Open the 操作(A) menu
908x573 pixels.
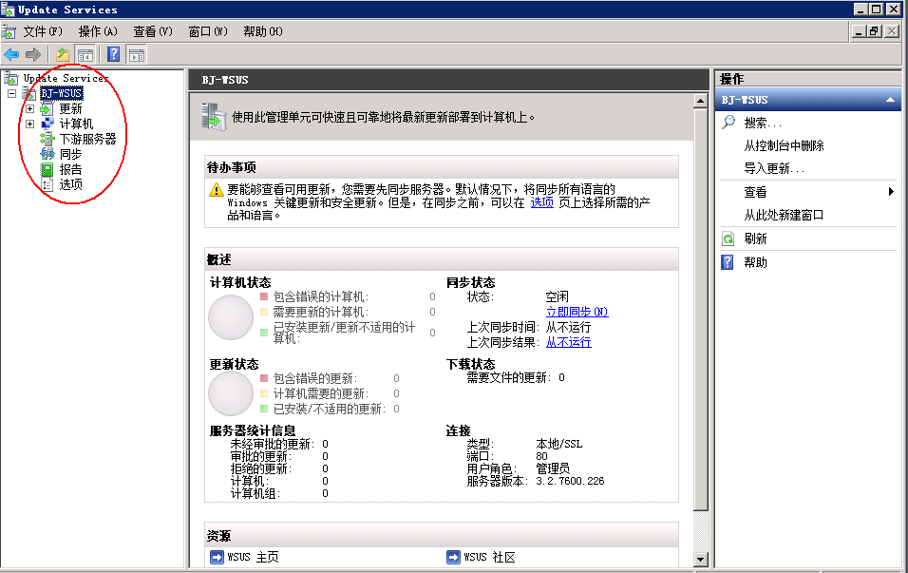point(98,31)
